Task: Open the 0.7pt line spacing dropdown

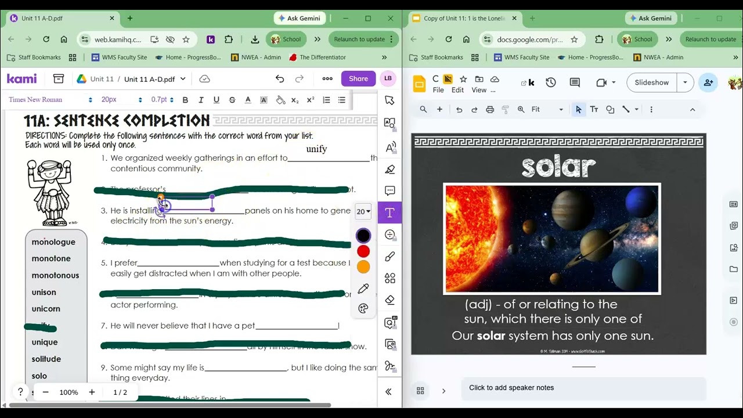Action: (162, 100)
